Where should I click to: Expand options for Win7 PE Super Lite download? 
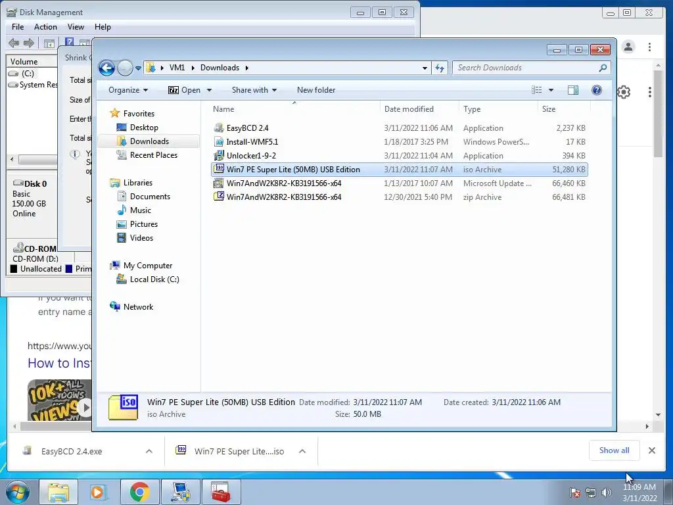[x=302, y=451]
